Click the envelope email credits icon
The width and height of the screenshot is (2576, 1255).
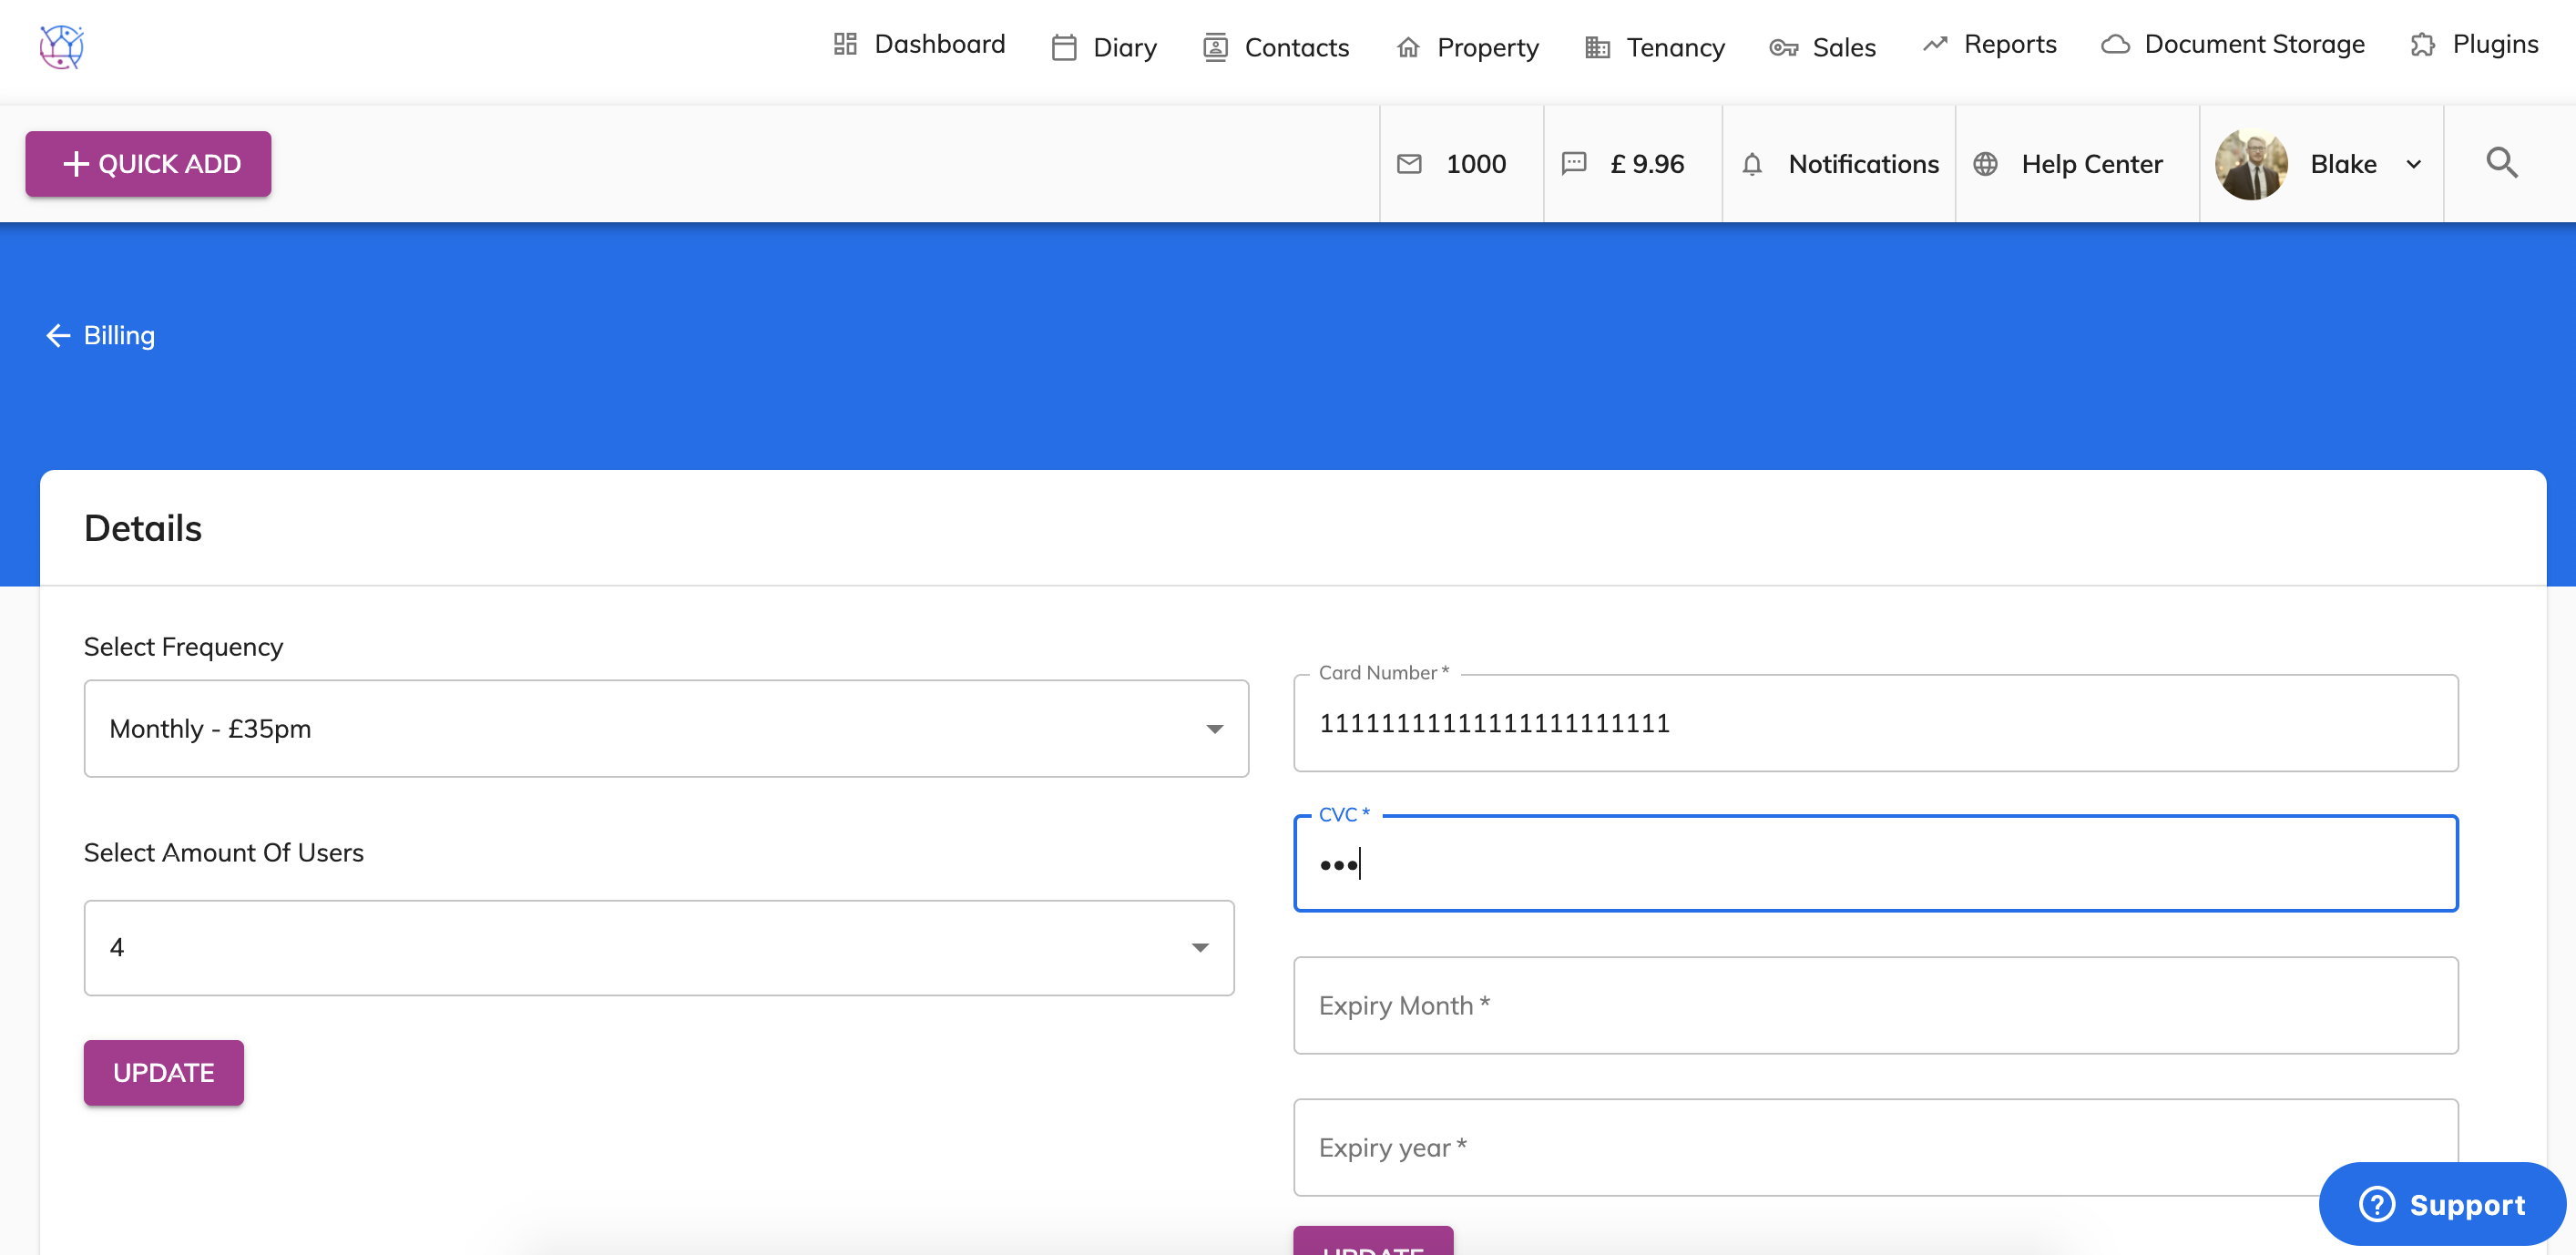1409,164
